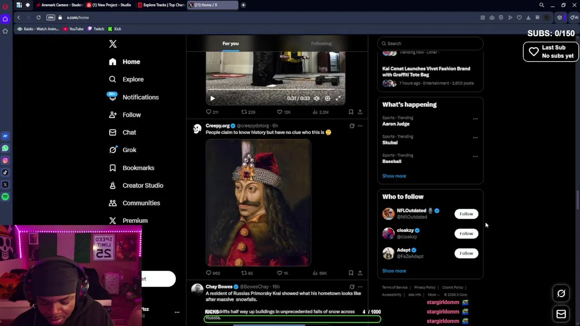This screenshot has width=580, height=326.
Task: Reload the page in the browser
Action: pyautogui.click(x=39, y=17)
